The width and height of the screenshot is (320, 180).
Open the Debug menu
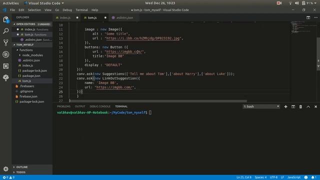tap(67, 10)
